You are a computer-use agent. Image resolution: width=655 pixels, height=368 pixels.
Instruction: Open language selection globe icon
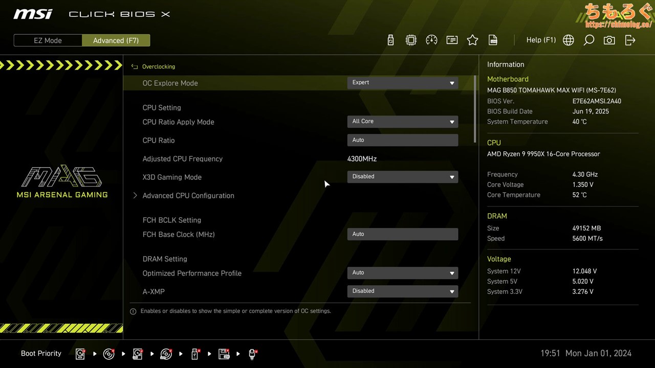pyautogui.click(x=568, y=40)
